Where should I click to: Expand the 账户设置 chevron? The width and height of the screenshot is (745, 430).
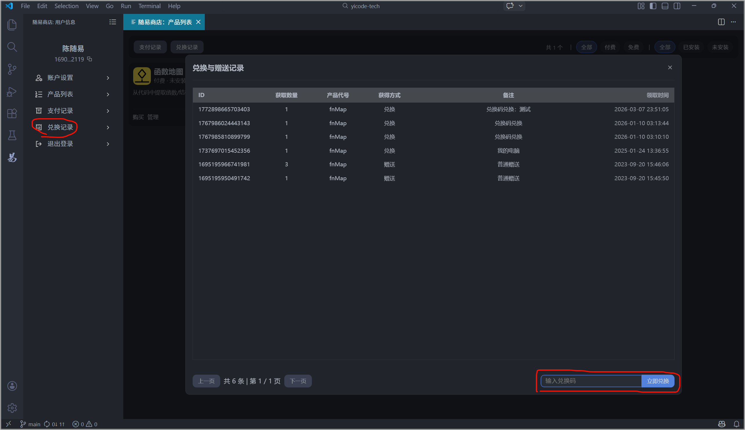click(108, 78)
